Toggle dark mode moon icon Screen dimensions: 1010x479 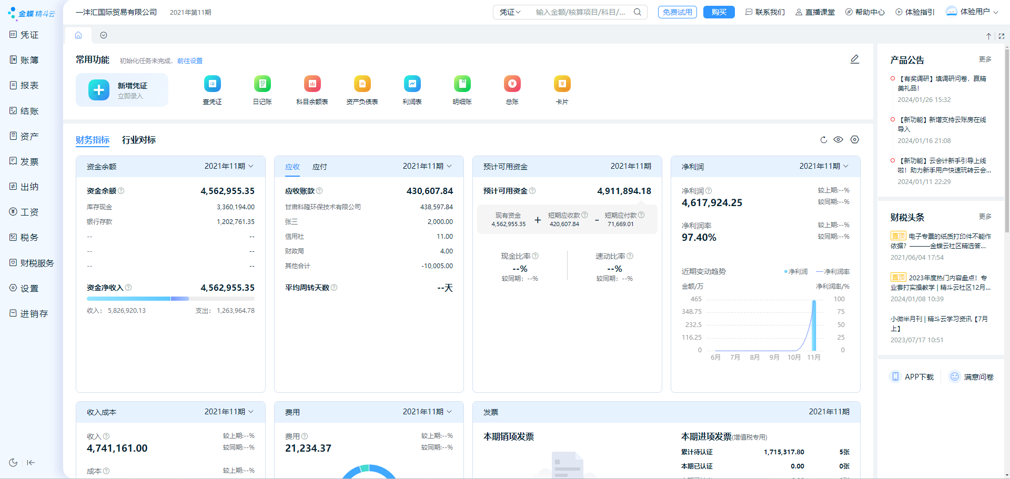(13, 463)
